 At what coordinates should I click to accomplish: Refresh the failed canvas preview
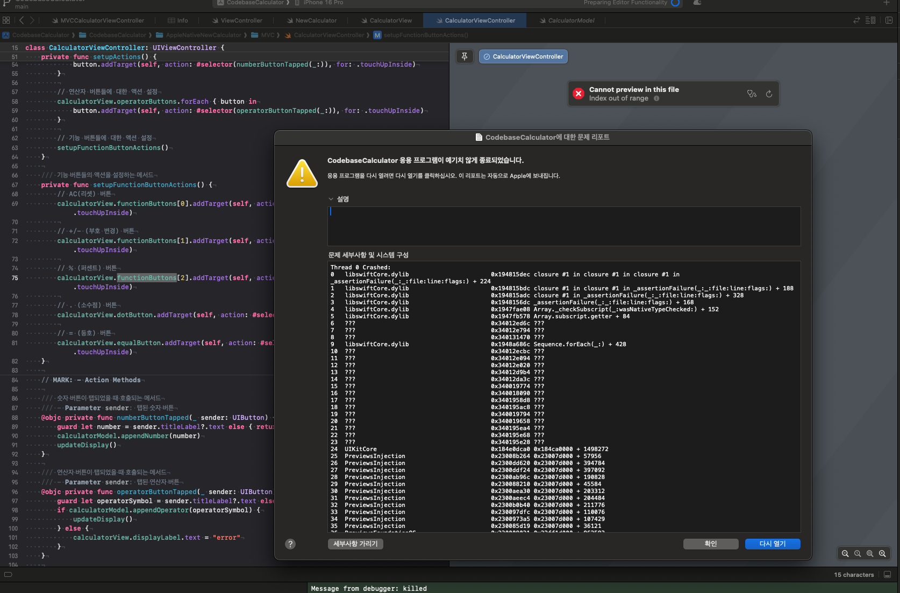[x=769, y=94]
